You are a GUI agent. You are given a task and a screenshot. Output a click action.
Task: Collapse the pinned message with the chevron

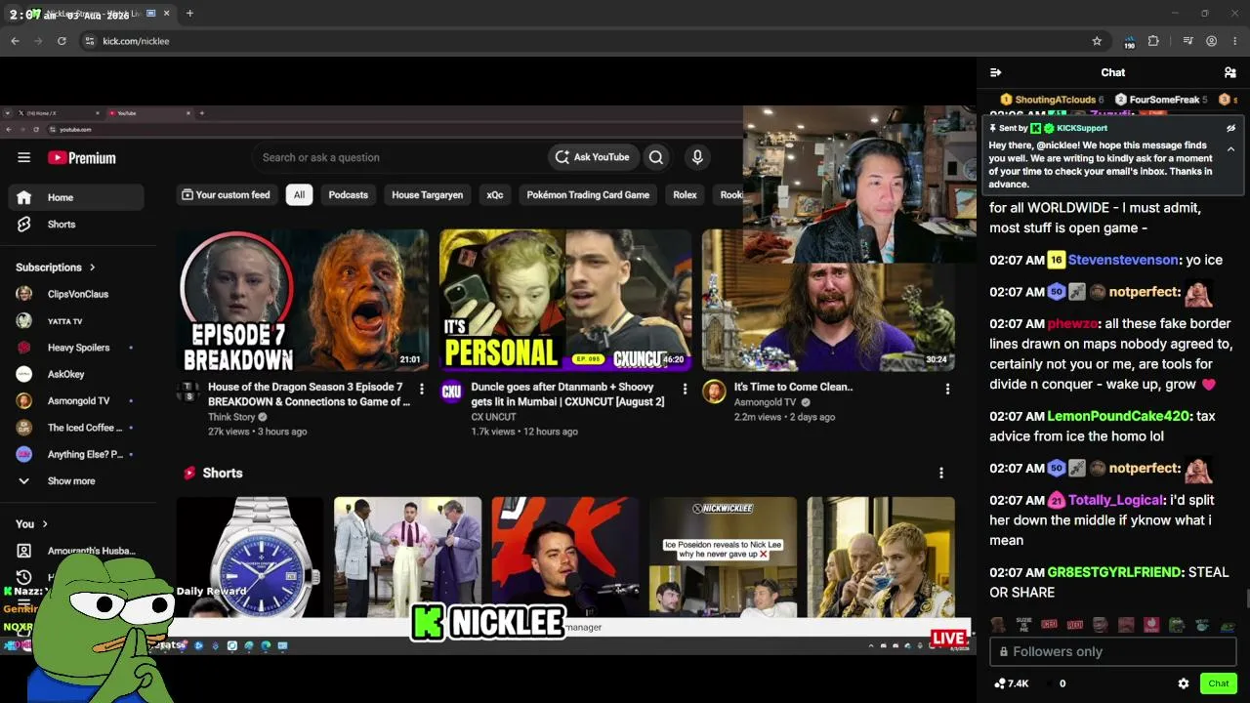tap(1230, 149)
